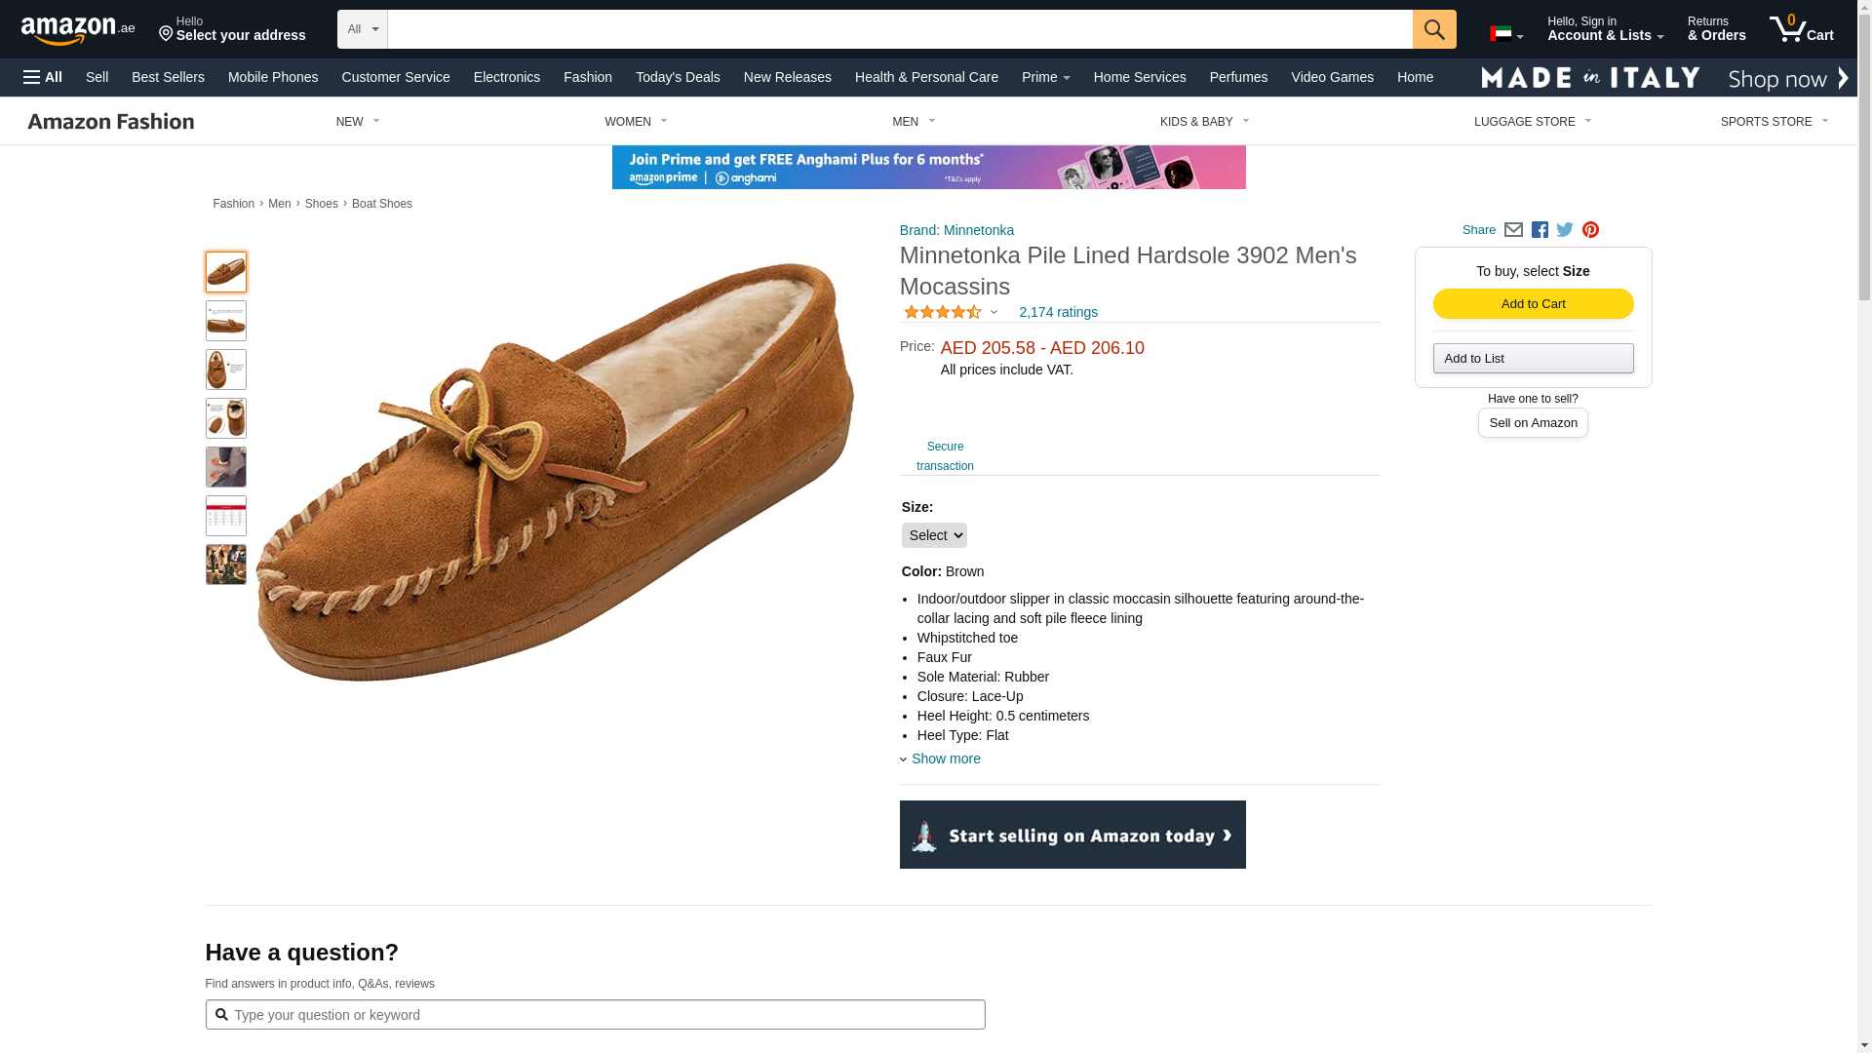Open the WOMEN fashion menu

(636, 122)
